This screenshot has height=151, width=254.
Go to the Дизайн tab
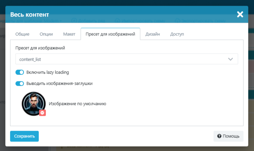(152, 34)
